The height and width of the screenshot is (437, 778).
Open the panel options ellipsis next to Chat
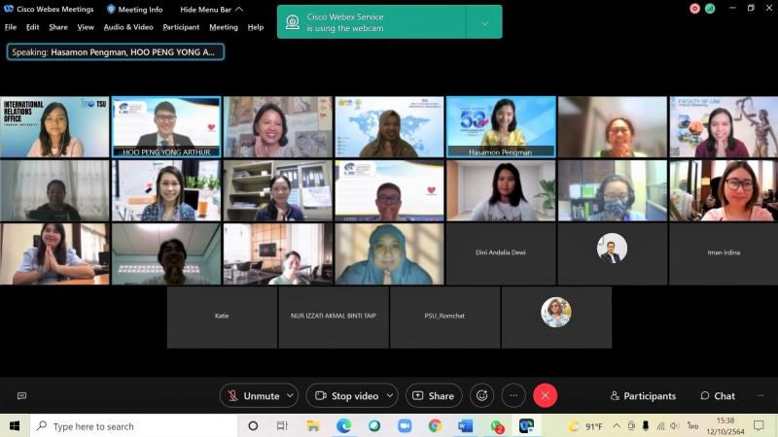pos(760,395)
